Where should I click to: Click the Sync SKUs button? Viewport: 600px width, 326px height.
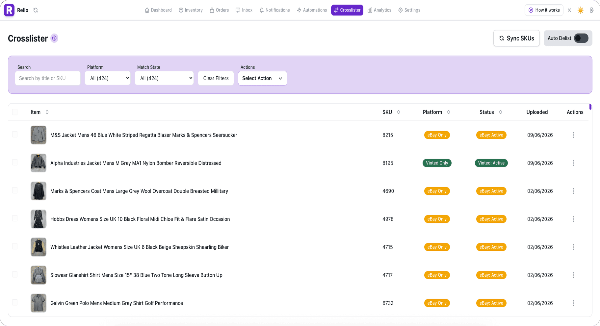pos(516,38)
